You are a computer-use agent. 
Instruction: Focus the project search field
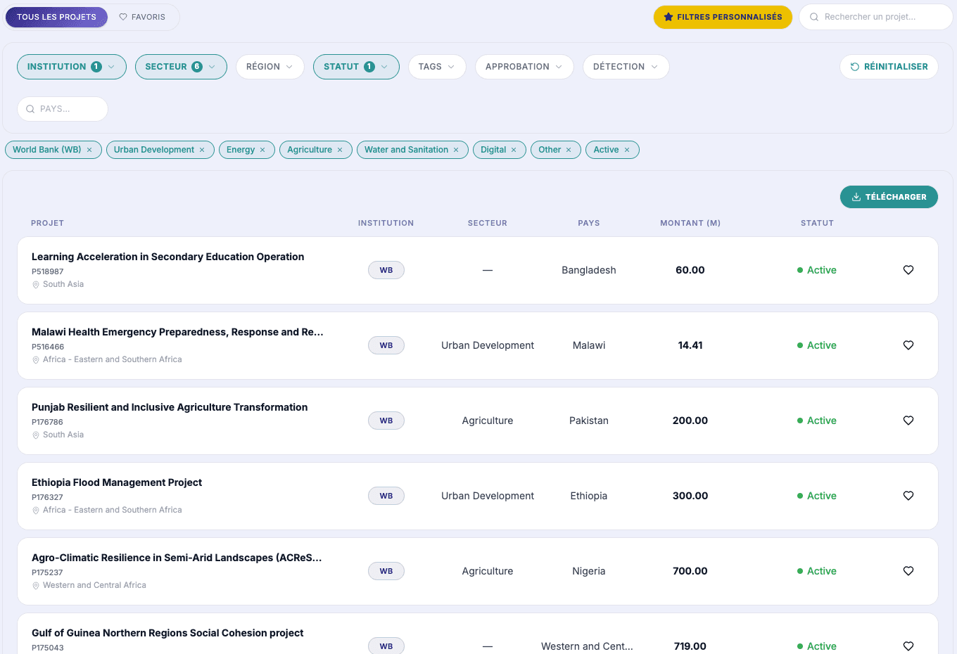coord(875,17)
